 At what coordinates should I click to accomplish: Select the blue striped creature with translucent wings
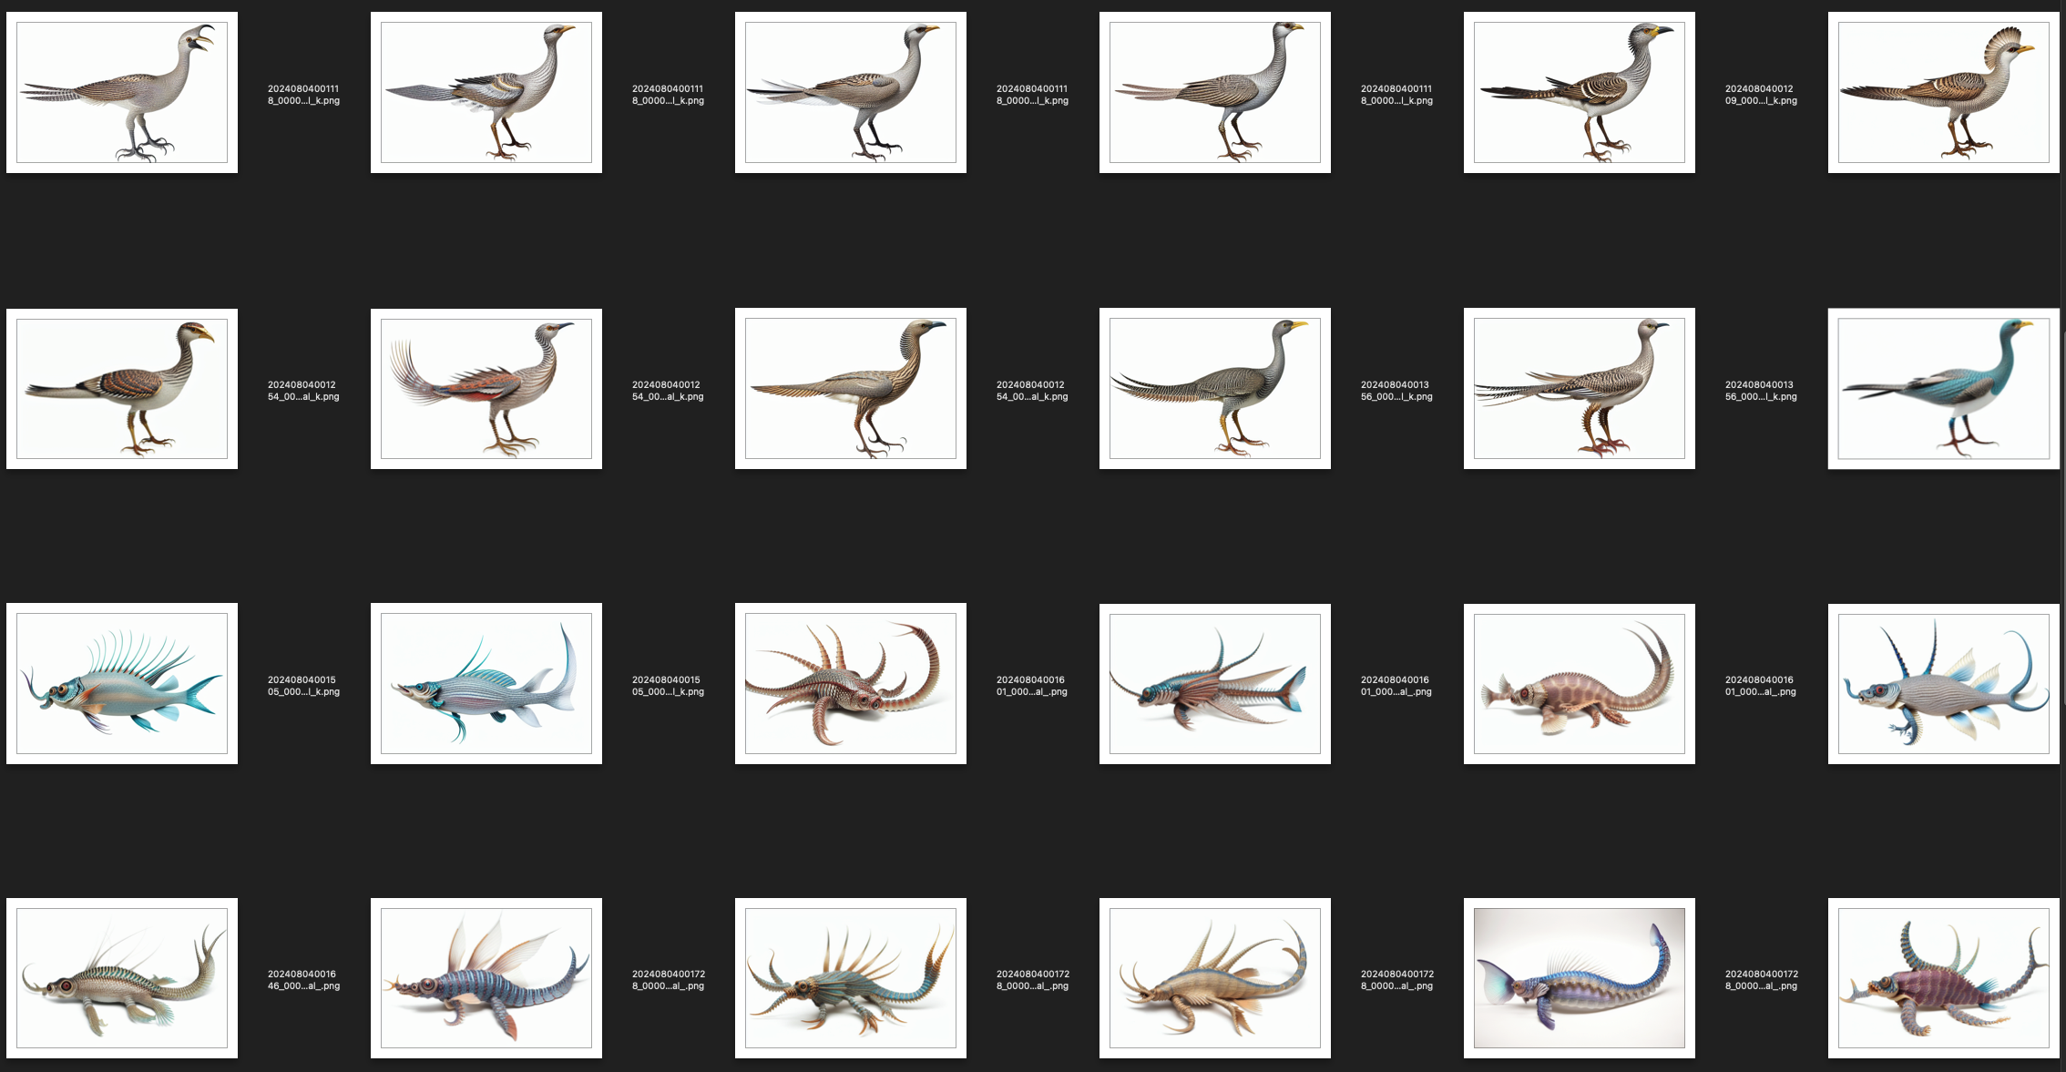pos(486,978)
